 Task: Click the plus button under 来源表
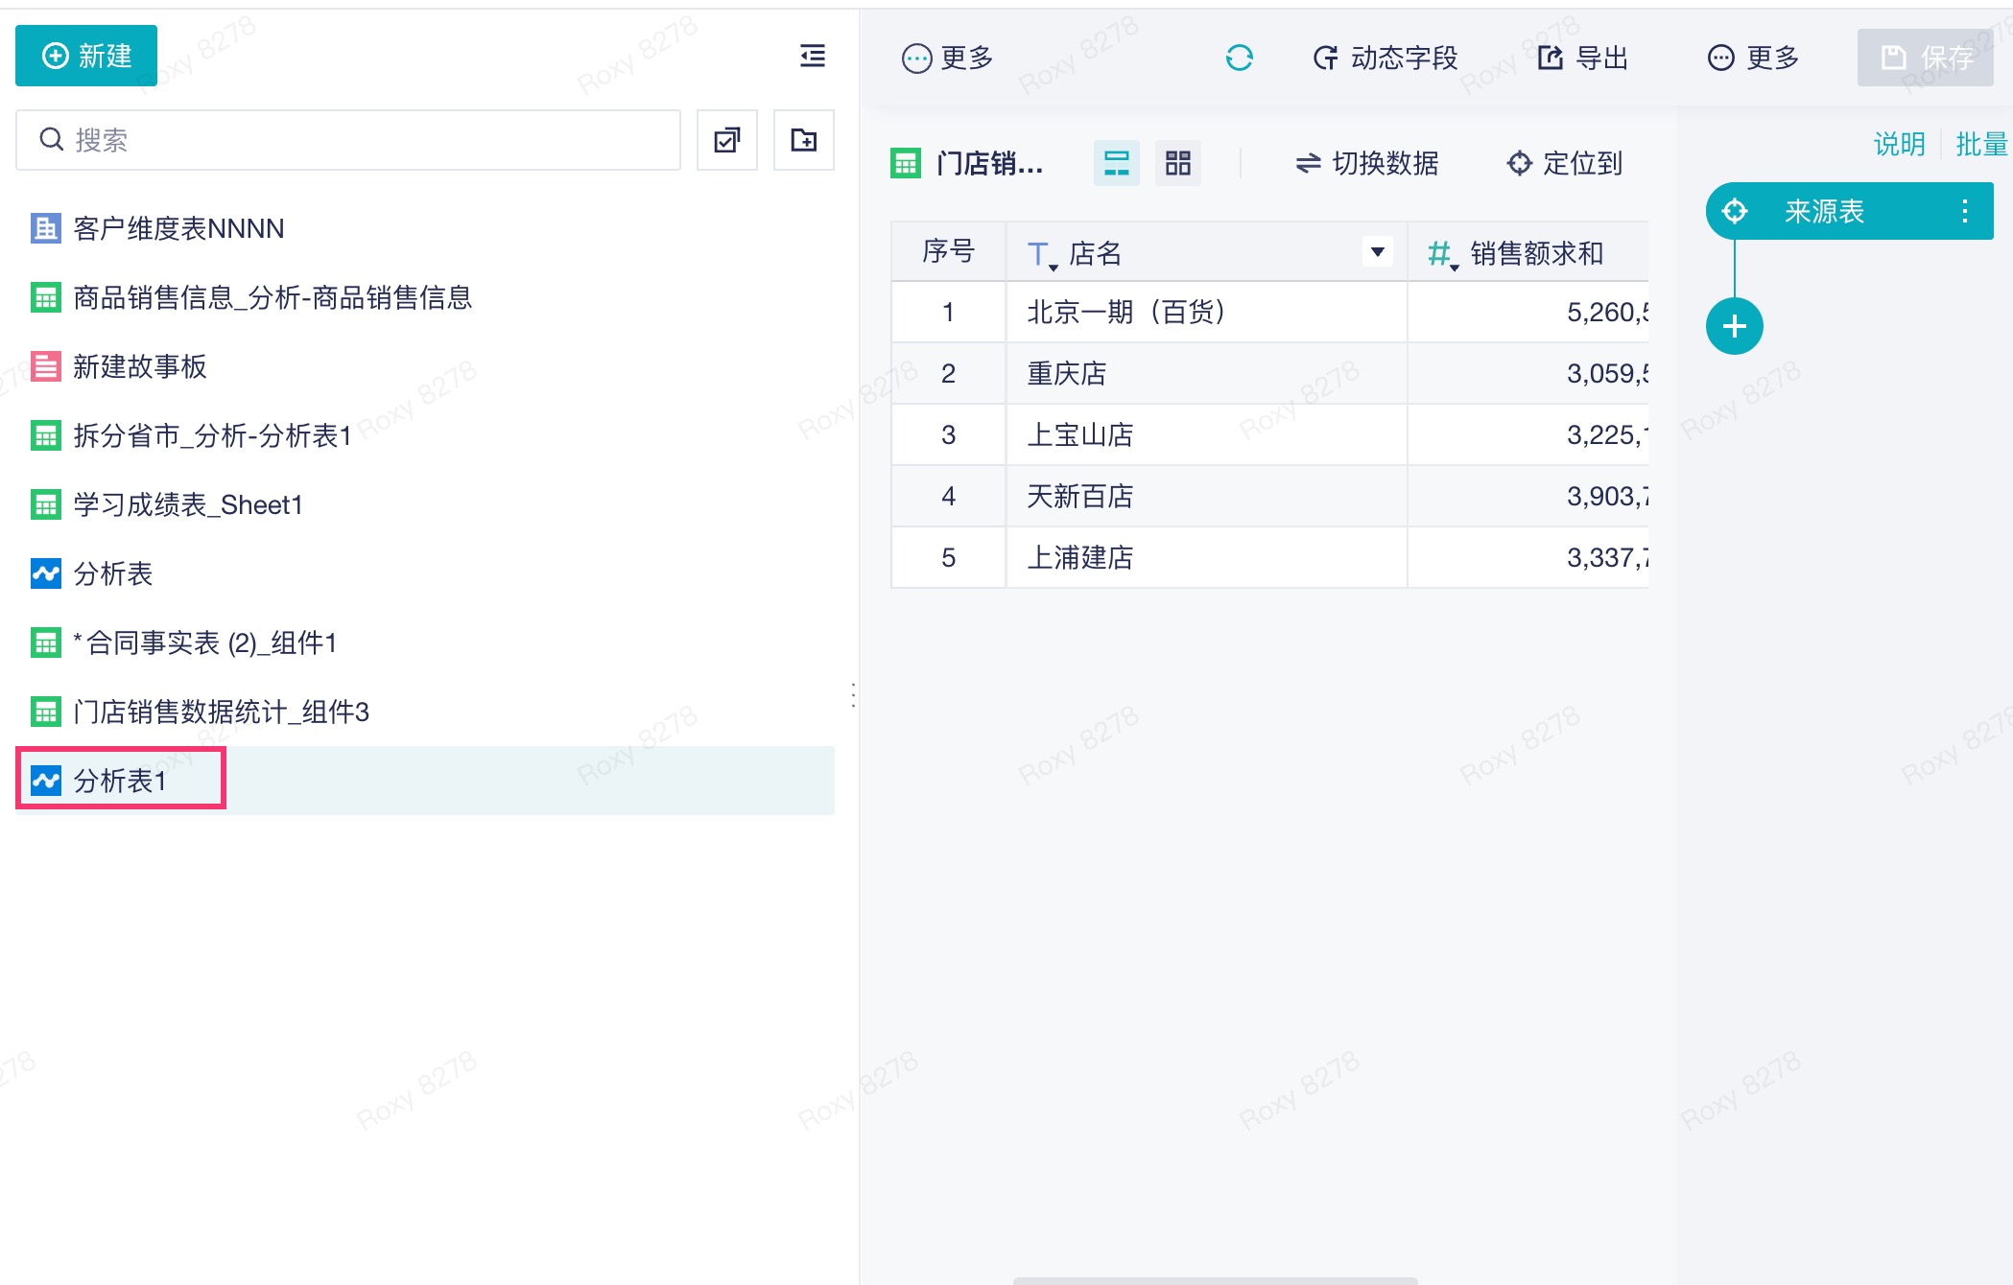tap(1734, 327)
